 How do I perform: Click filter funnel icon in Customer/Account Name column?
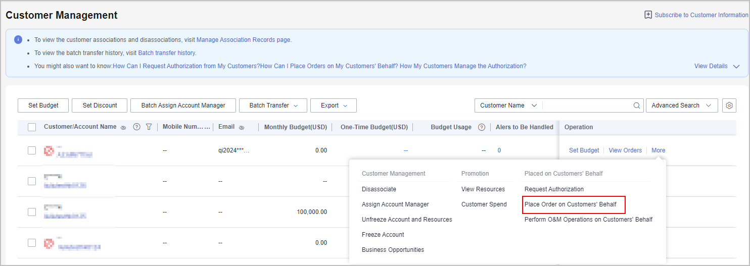pos(149,127)
